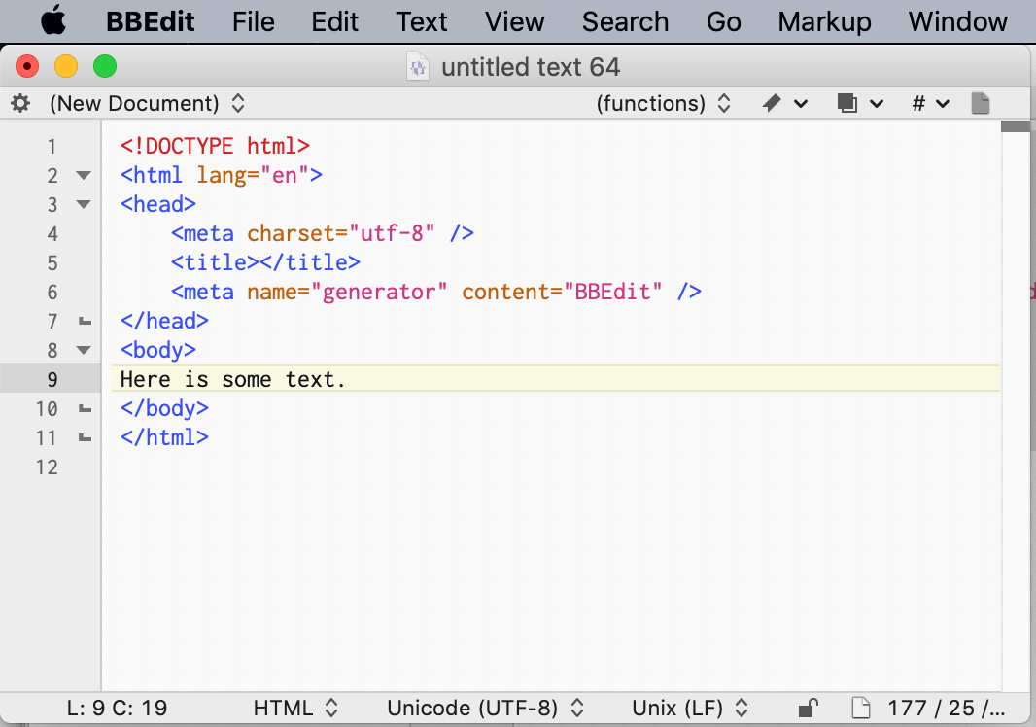Screen dimensions: 1036x727
Task: Collapse the body tag fold on line 8
Action: point(84,351)
